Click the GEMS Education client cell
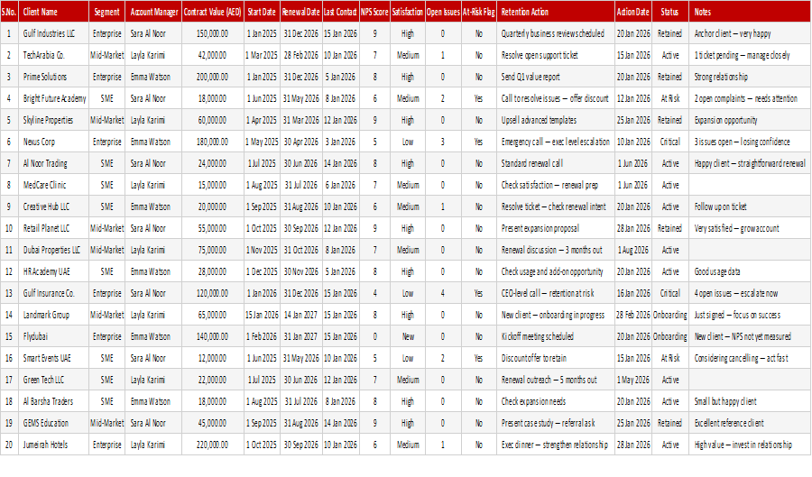The image size is (812, 477). tap(53, 423)
